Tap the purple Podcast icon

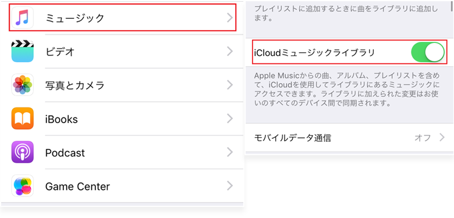coord(23,152)
